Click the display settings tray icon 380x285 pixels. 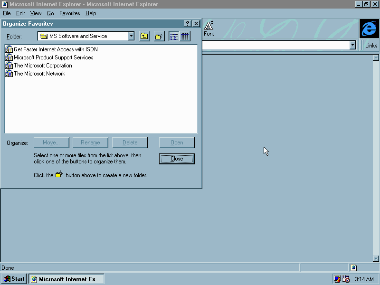[x=337, y=279]
